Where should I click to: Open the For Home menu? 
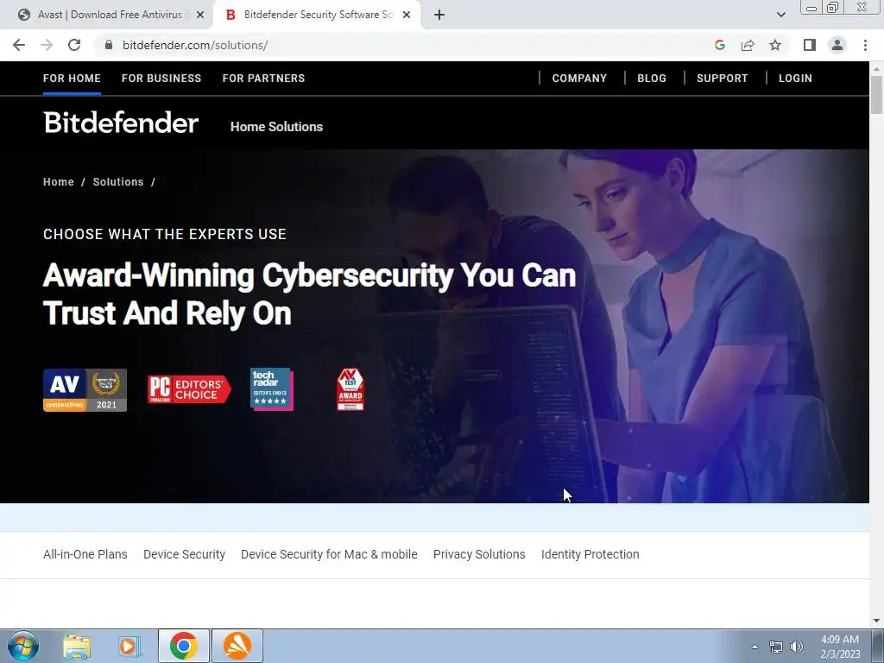click(72, 79)
